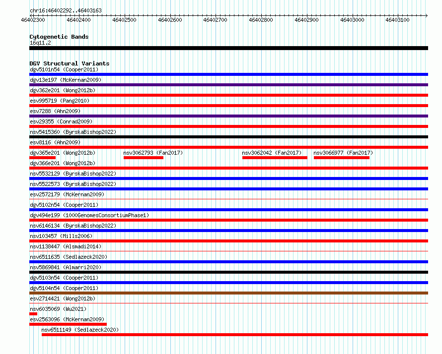The width and height of the screenshot is (442, 354).
Task: Click the black nsv5415360 (ByrskaBishop2022) bar
Action: click(228, 137)
